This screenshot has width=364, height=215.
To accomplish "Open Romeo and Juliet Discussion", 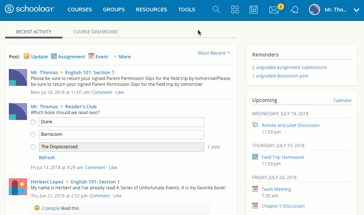I will pyautogui.click(x=290, y=125).
